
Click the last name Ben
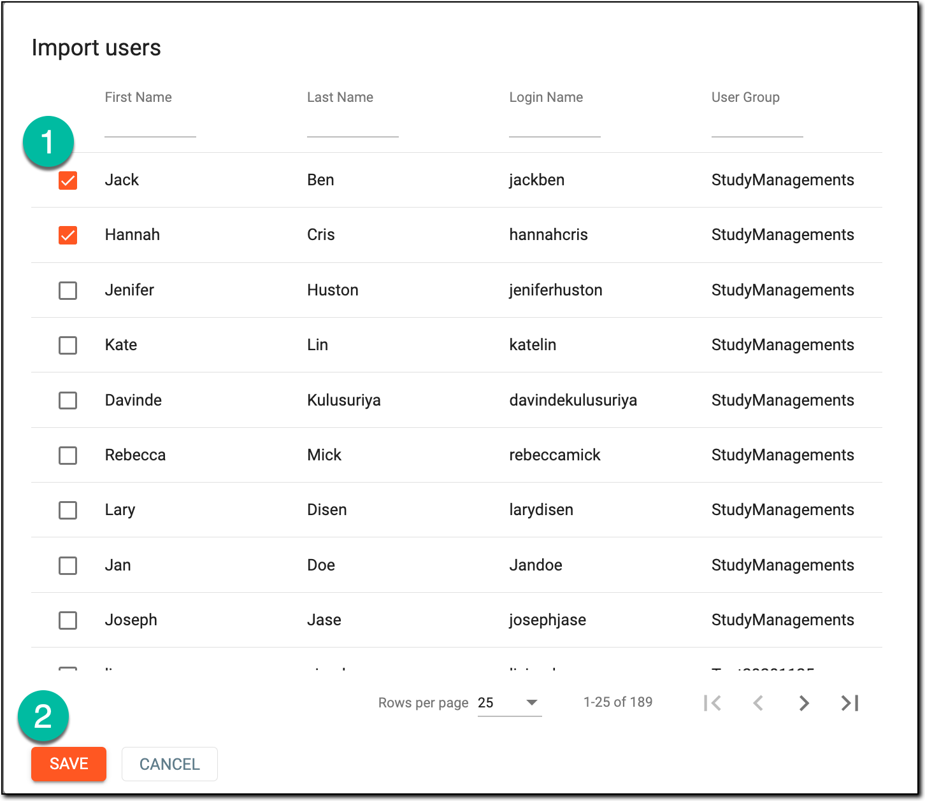click(320, 180)
